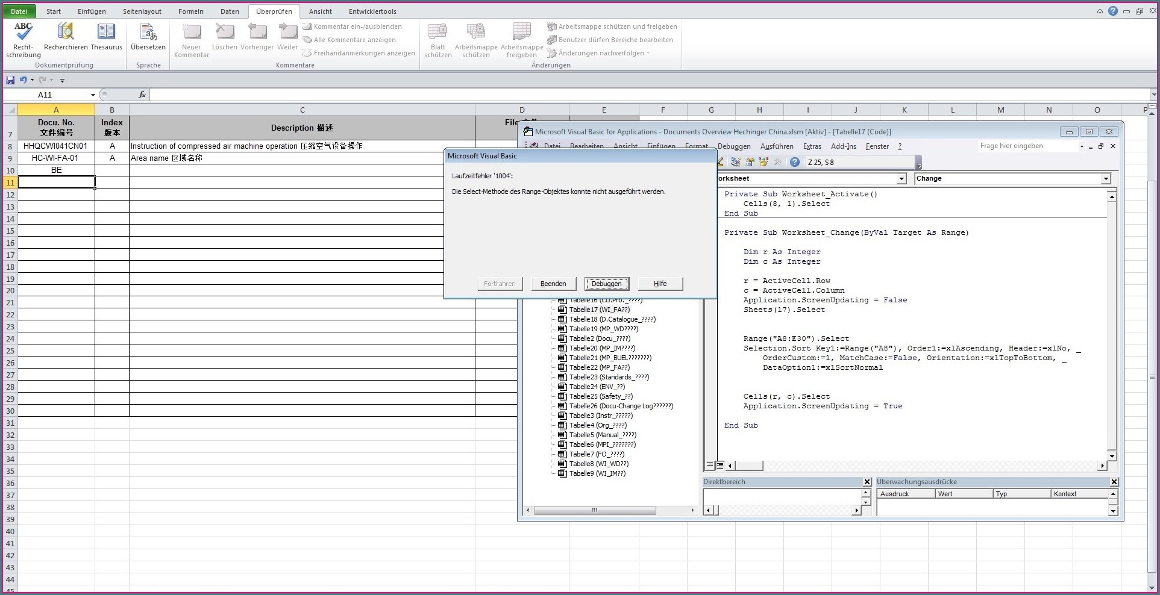1160x595 pixels.
Task: Switch to the Einfügen ribbon tab
Action: tap(92, 11)
